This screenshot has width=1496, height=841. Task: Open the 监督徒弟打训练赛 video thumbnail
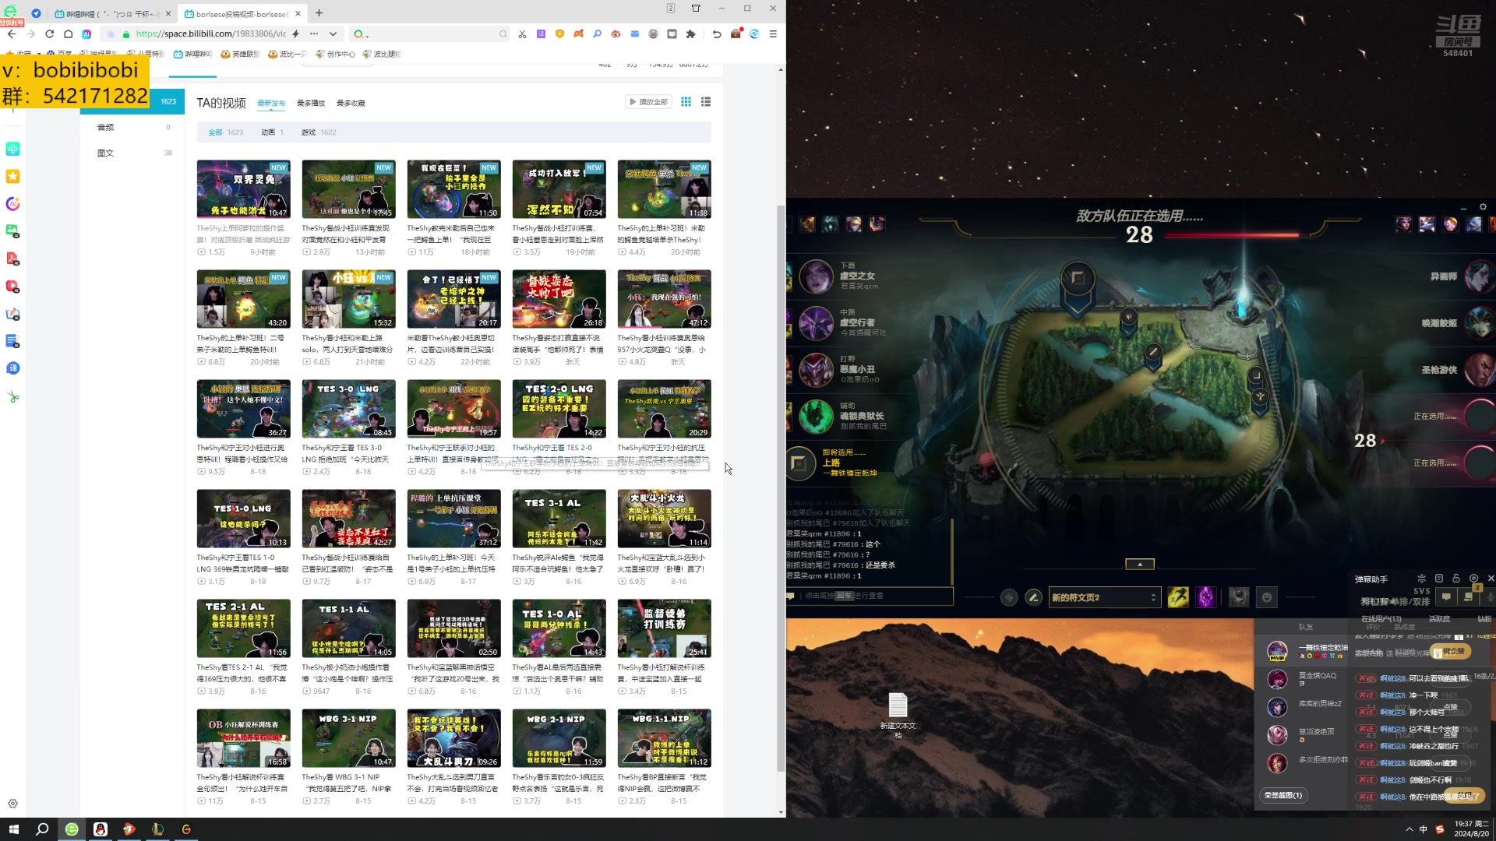point(664,628)
